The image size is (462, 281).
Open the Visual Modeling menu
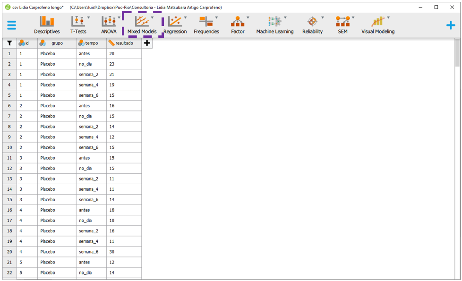(377, 26)
